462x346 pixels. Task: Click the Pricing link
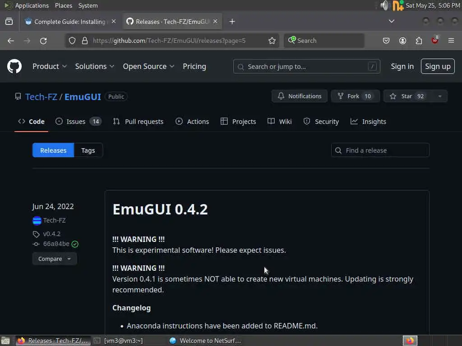pyautogui.click(x=194, y=67)
